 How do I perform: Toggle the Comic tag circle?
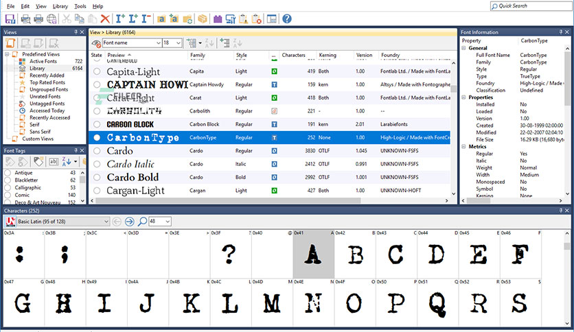(x=8, y=195)
